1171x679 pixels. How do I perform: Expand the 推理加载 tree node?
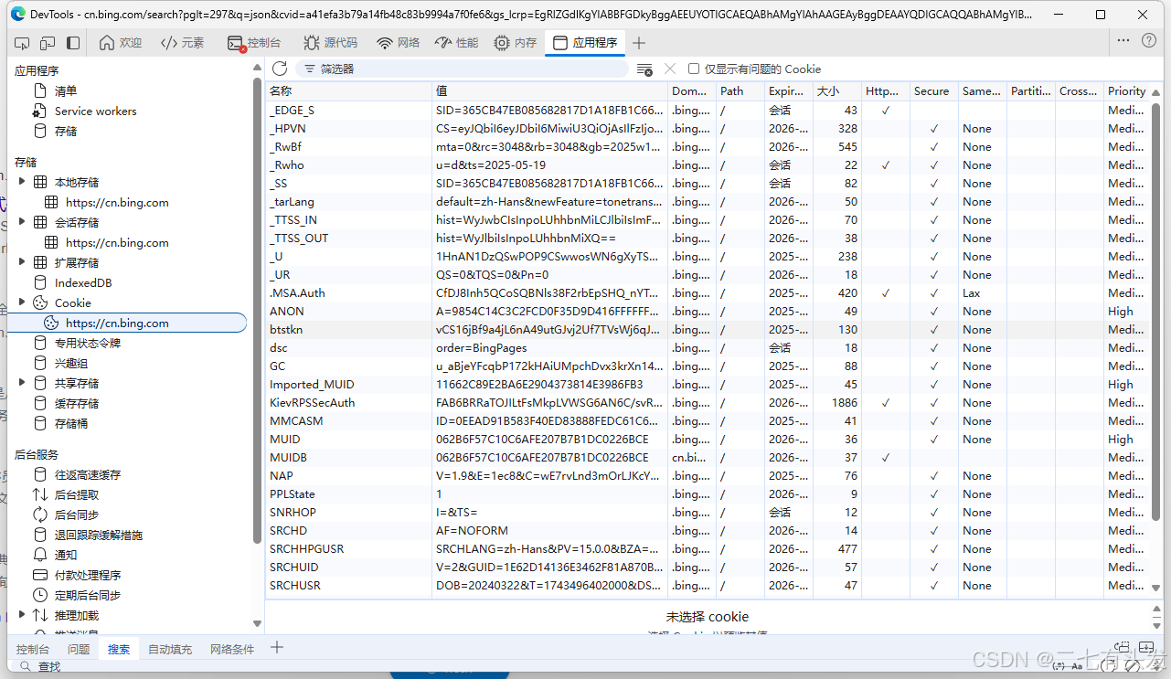tap(22, 615)
